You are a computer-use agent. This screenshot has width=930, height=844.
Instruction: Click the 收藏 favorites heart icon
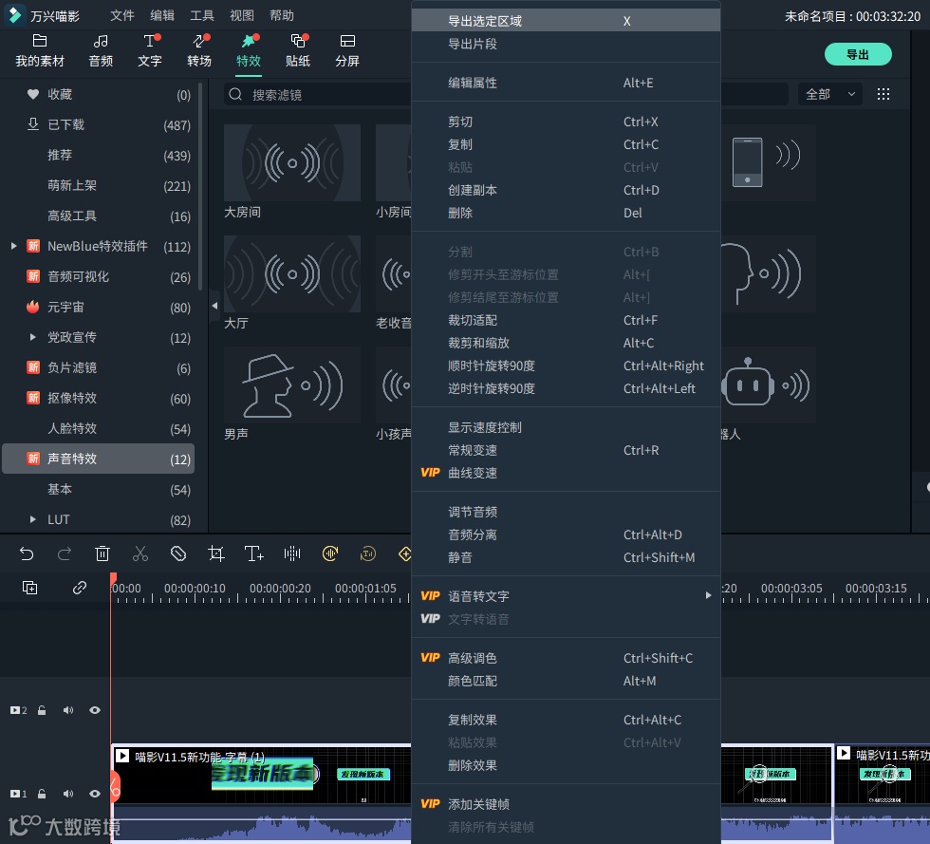(33, 94)
